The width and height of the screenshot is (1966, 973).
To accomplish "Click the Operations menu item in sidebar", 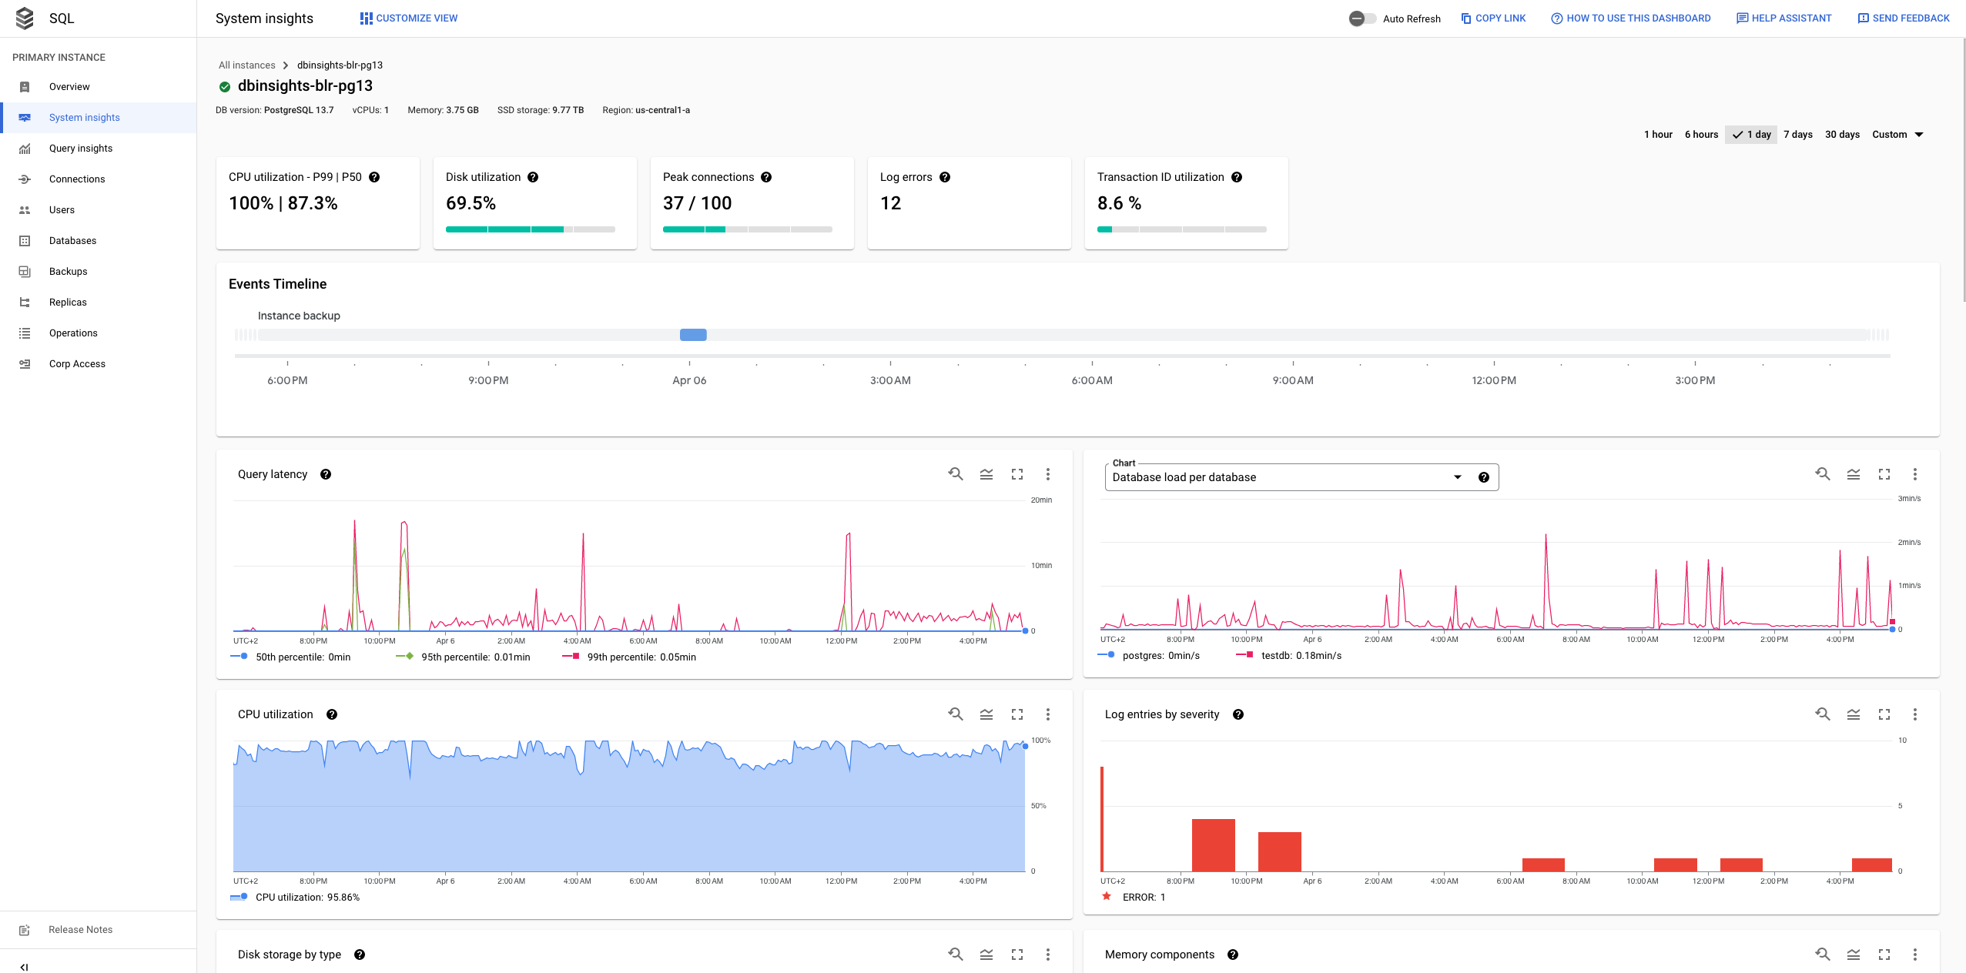I will pos(72,333).
